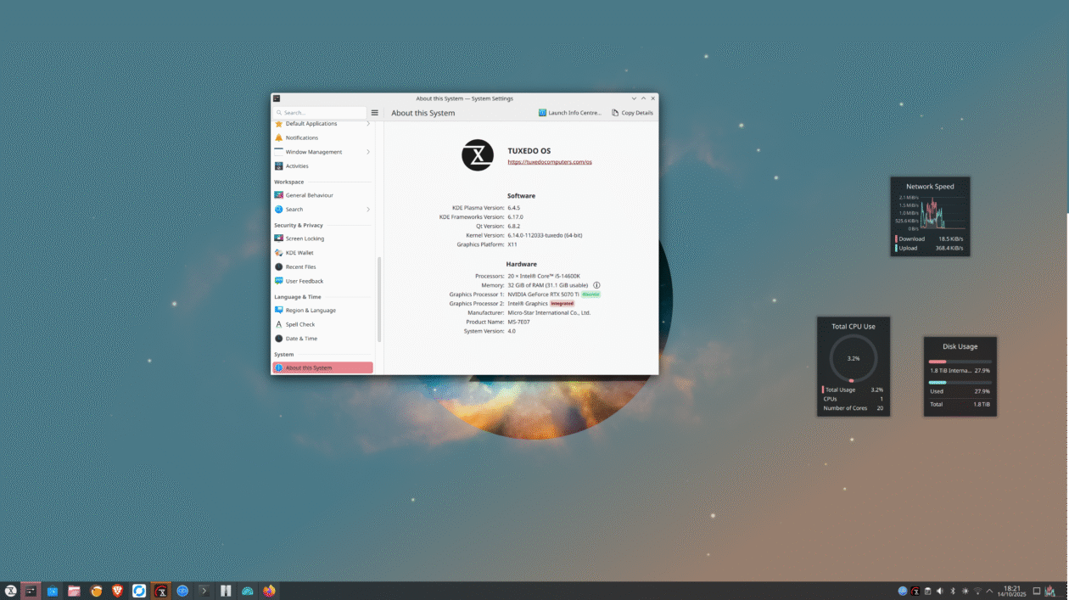Viewport: 1069px width, 600px height.
Task: Click the Wi-Fi network tray icon
Action: tap(977, 591)
